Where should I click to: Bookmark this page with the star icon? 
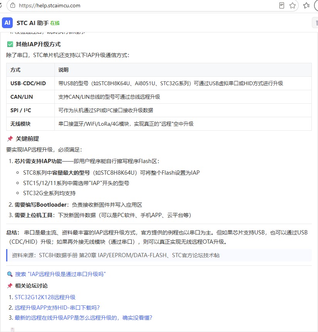293,5
